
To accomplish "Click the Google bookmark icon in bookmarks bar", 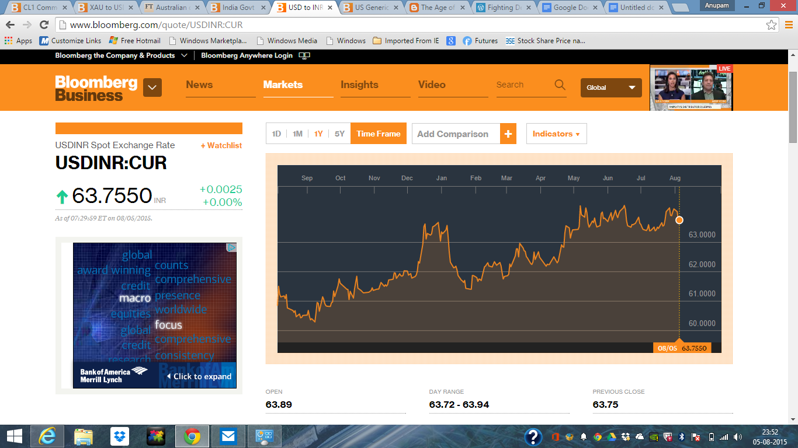I will pos(451,41).
